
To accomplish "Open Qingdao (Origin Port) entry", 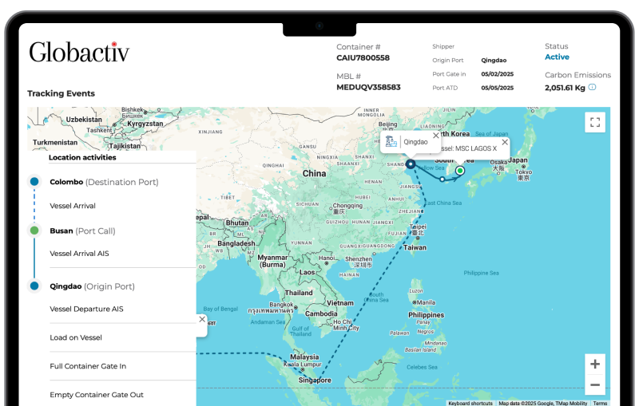I will tap(92, 286).
